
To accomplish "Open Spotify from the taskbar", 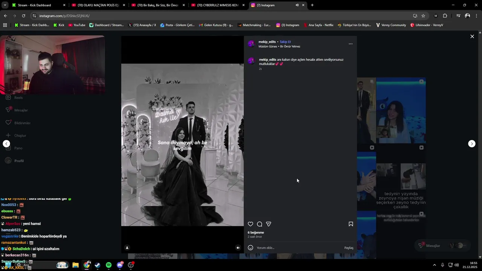I will [x=108, y=265].
